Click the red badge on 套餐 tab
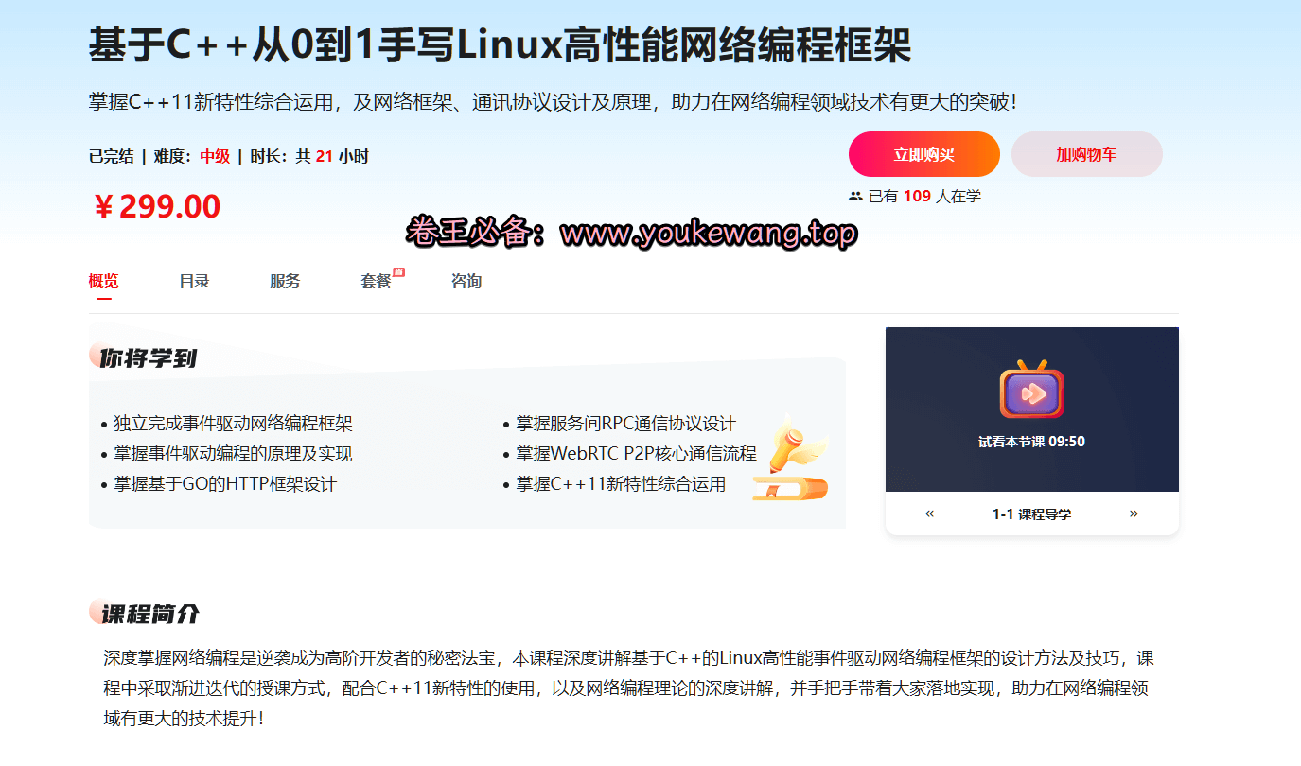 [x=398, y=272]
